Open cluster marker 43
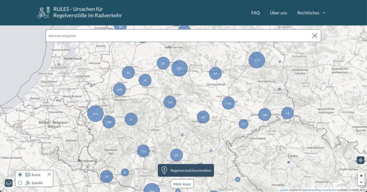The height and width of the screenshot is (192, 367). click(x=128, y=73)
